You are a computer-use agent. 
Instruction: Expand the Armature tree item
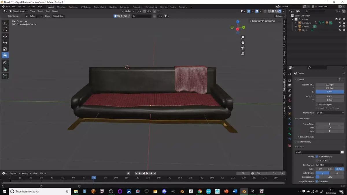[296, 23]
